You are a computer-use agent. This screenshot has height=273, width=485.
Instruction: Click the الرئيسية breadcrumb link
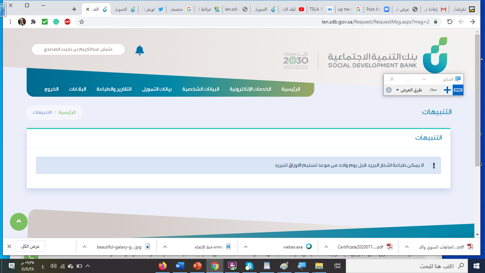[67, 112]
